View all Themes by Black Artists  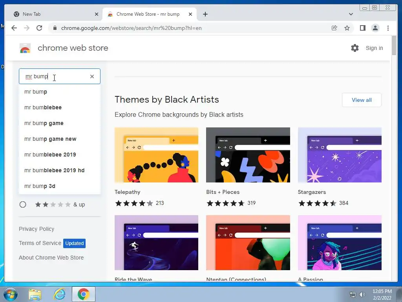[x=362, y=100]
